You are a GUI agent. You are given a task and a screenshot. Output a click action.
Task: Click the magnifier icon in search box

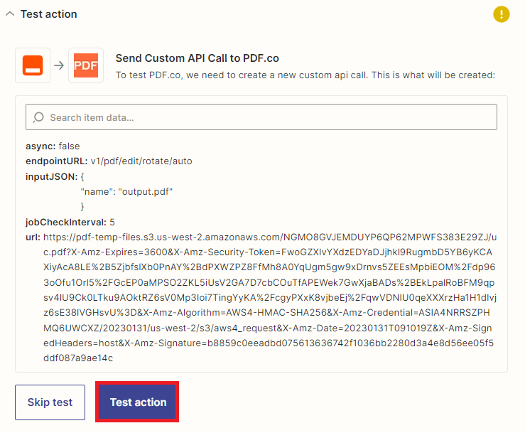point(38,117)
